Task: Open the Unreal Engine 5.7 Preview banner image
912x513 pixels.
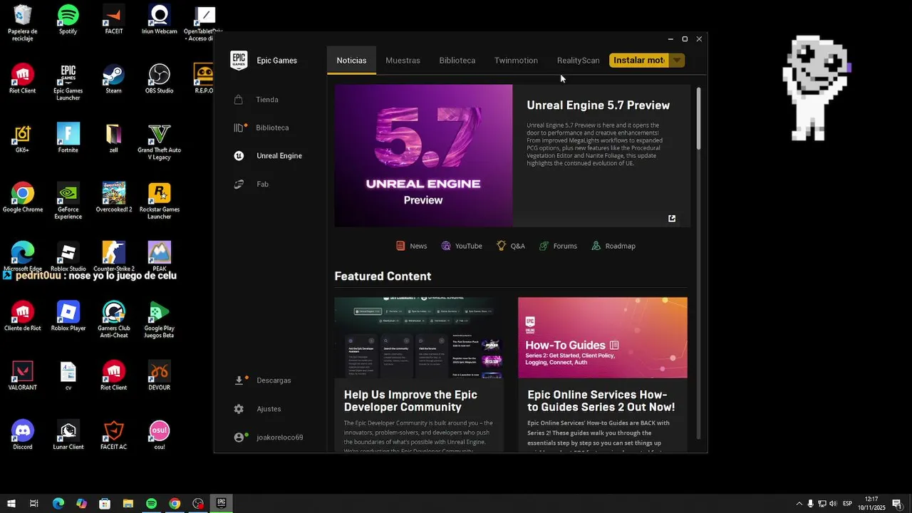Action: coord(423,156)
